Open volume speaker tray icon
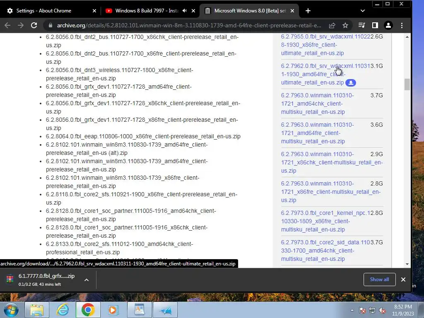Image resolution: width=424 pixels, height=318 pixels. point(382,310)
